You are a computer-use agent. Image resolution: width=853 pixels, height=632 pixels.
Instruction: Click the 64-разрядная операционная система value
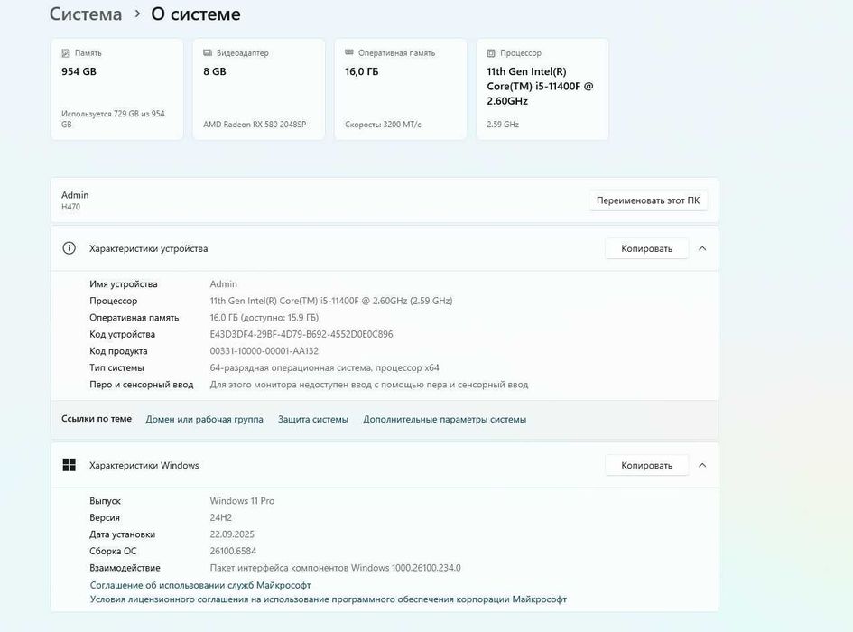325,368
